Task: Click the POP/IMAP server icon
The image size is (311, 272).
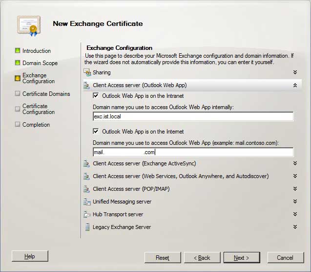Action: pyautogui.click(x=87, y=189)
